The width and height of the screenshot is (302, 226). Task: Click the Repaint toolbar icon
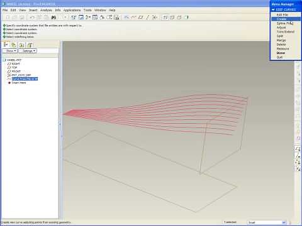[x=74, y=18]
